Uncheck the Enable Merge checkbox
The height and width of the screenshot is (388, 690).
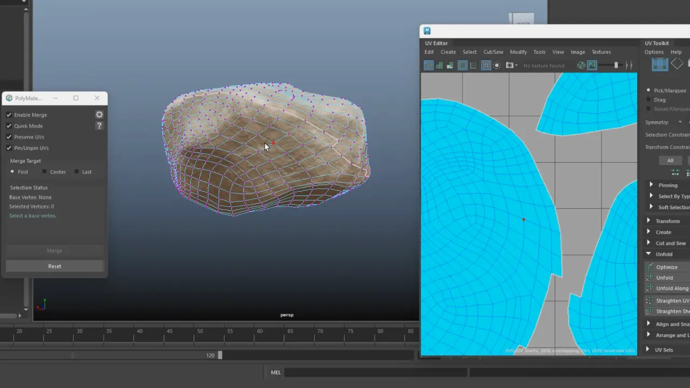(9, 115)
